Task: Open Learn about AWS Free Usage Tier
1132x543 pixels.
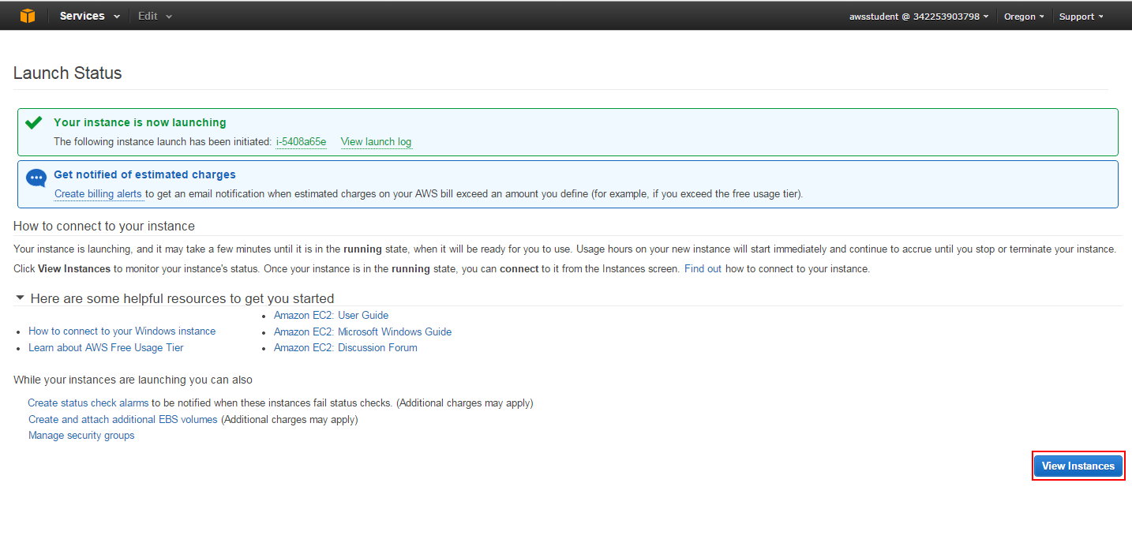Action: click(x=106, y=348)
